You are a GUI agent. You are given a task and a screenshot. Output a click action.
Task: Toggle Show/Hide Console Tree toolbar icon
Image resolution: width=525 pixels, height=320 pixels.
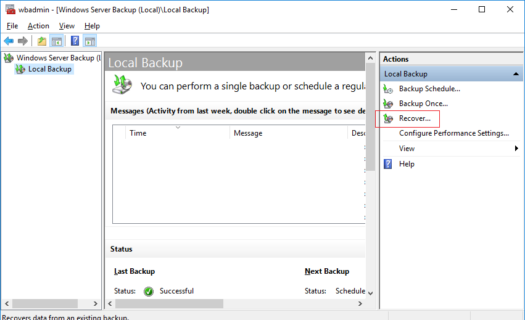56,41
